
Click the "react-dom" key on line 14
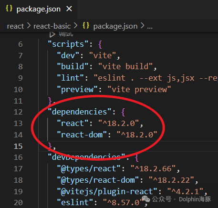click(82, 135)
